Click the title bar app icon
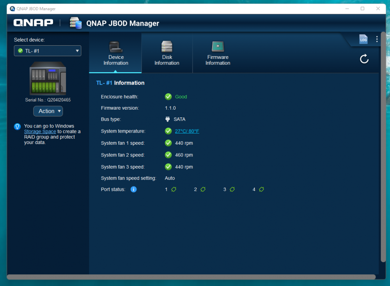This screenshot has height=286, width=390. click(x=12, y=9)
